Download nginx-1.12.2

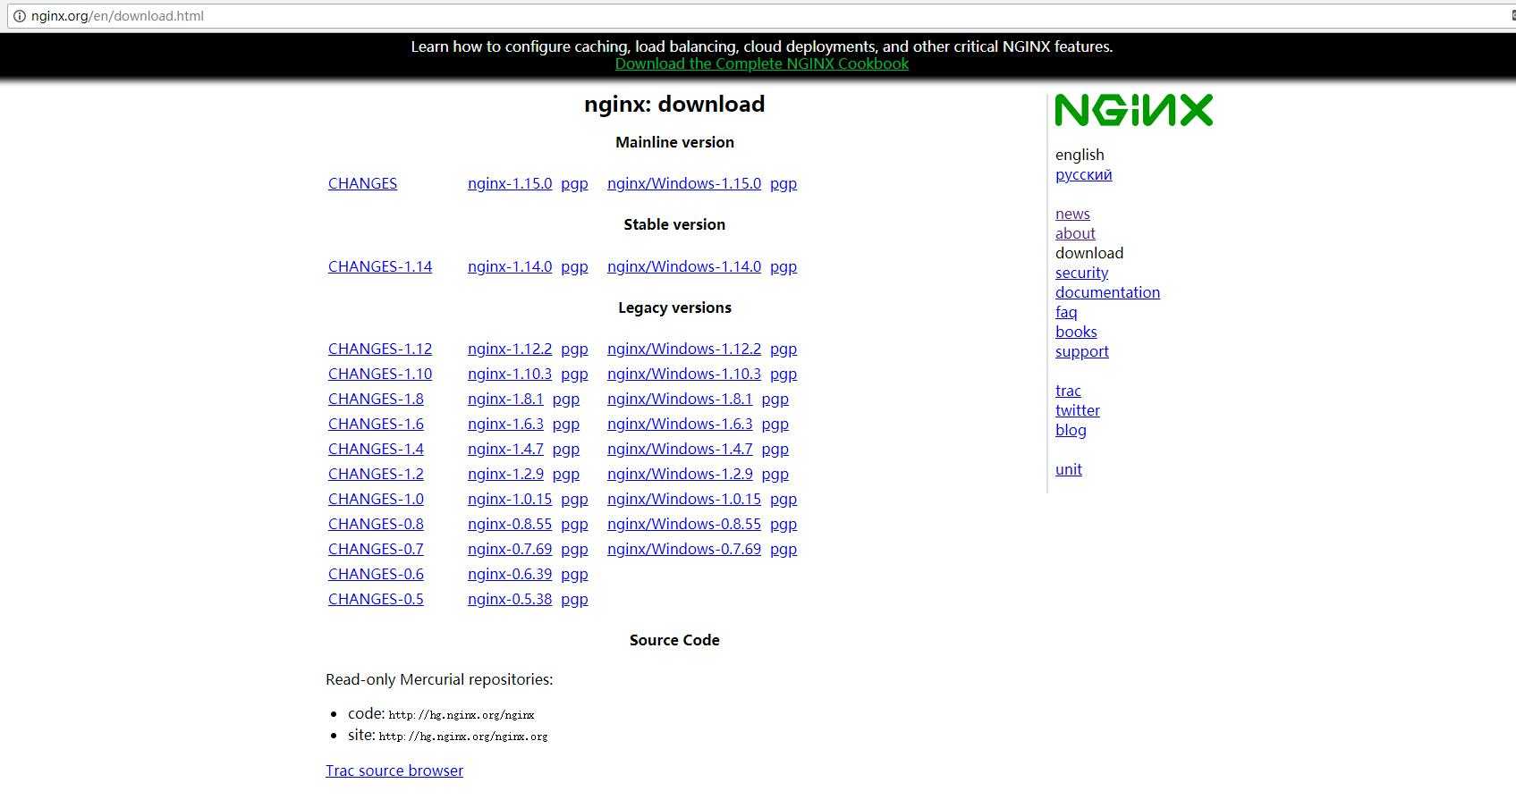coord(510,349)
